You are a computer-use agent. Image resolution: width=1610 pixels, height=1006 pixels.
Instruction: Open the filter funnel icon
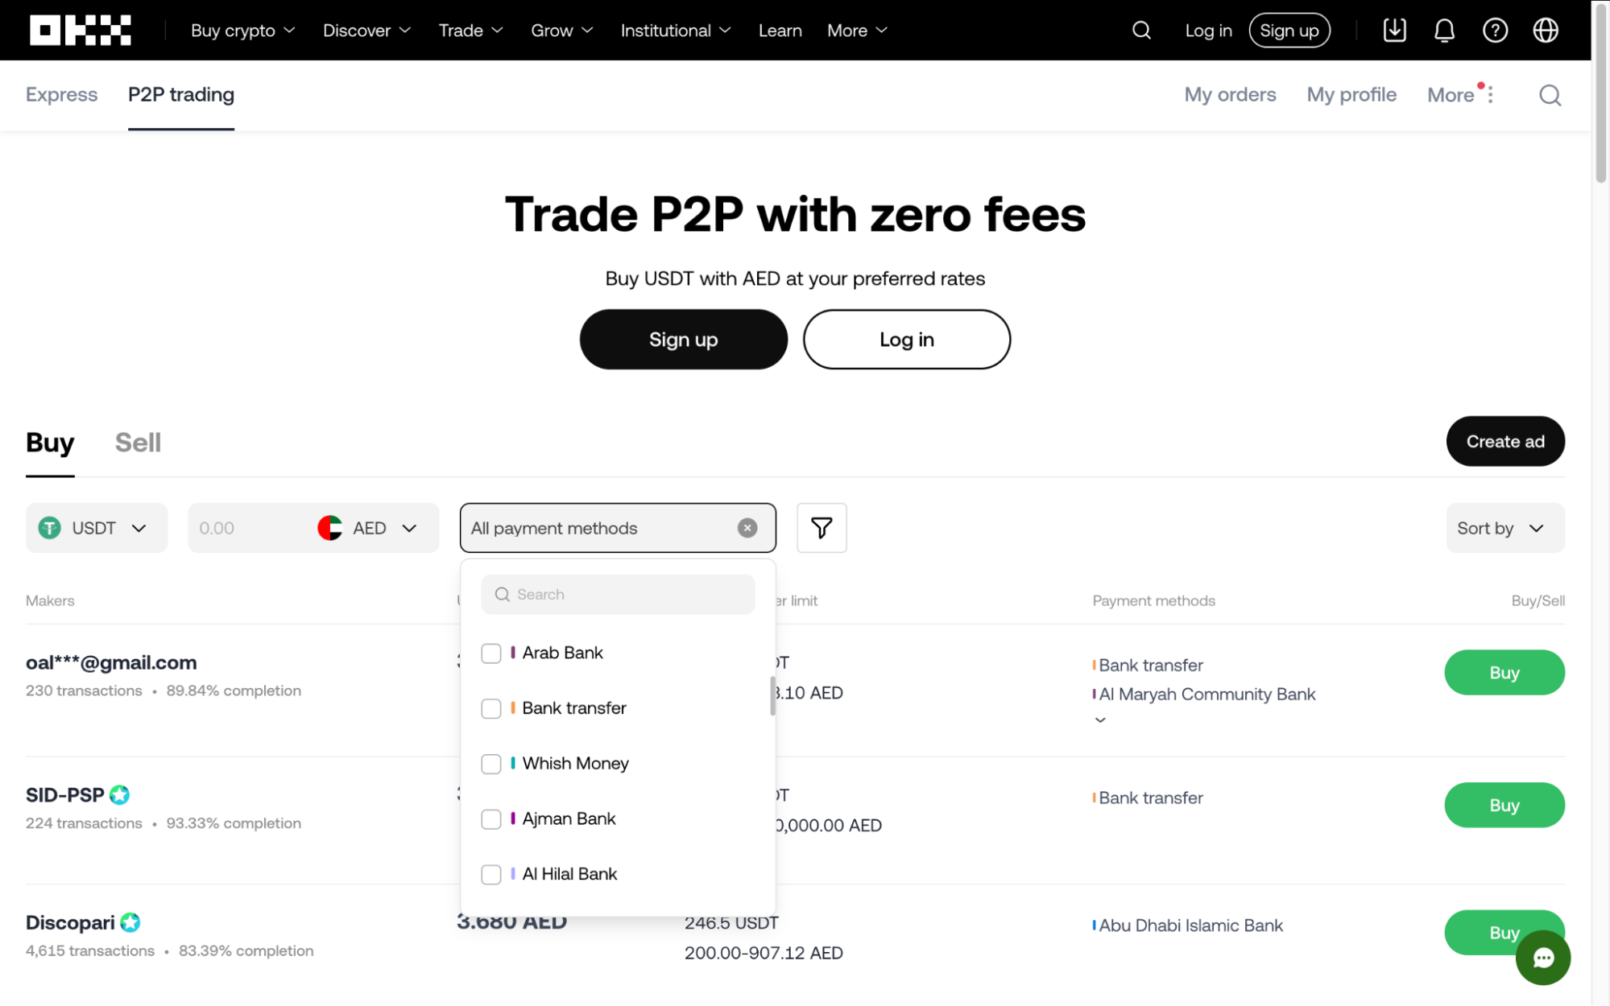click(x=822, y=528)
